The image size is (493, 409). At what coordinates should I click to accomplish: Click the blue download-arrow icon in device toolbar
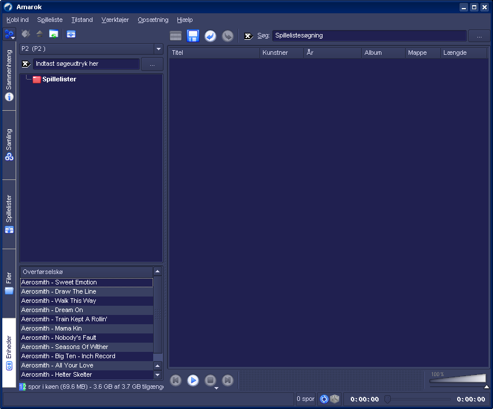click(71, 34)
